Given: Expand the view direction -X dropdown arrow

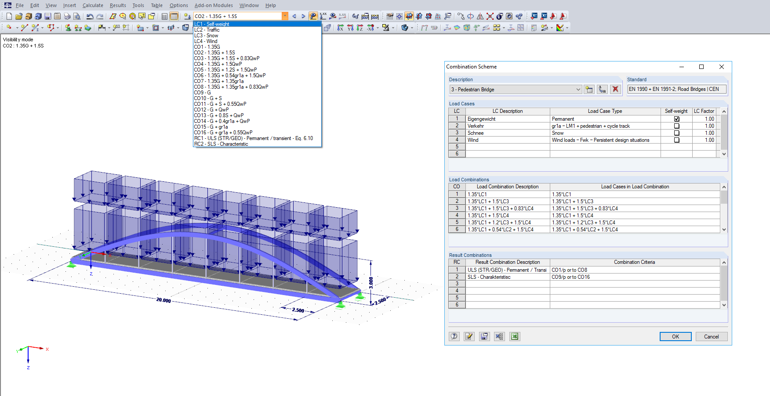Looking at the screenshot, I should coord(378,28).
